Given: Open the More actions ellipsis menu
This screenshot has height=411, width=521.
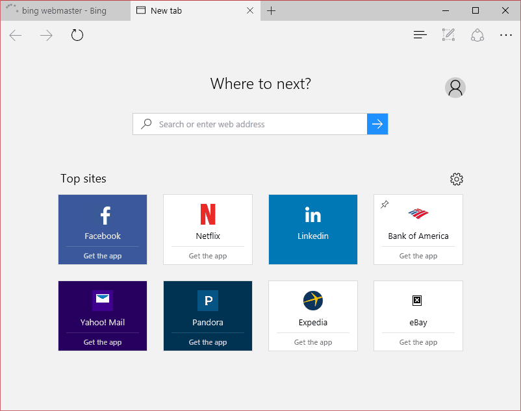Looking at the screenshot, I should pos(505,35).
